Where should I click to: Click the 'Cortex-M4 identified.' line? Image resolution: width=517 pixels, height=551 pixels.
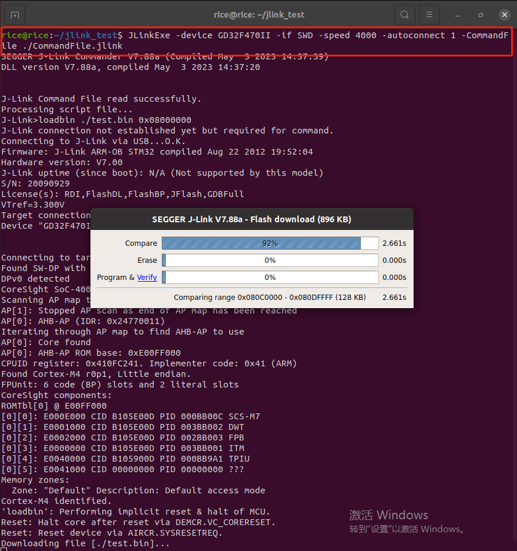(x=56, y=501)
